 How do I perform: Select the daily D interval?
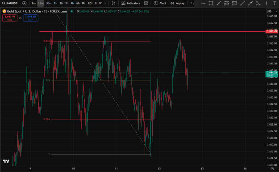pyautogui.click(x=96, y=3)
